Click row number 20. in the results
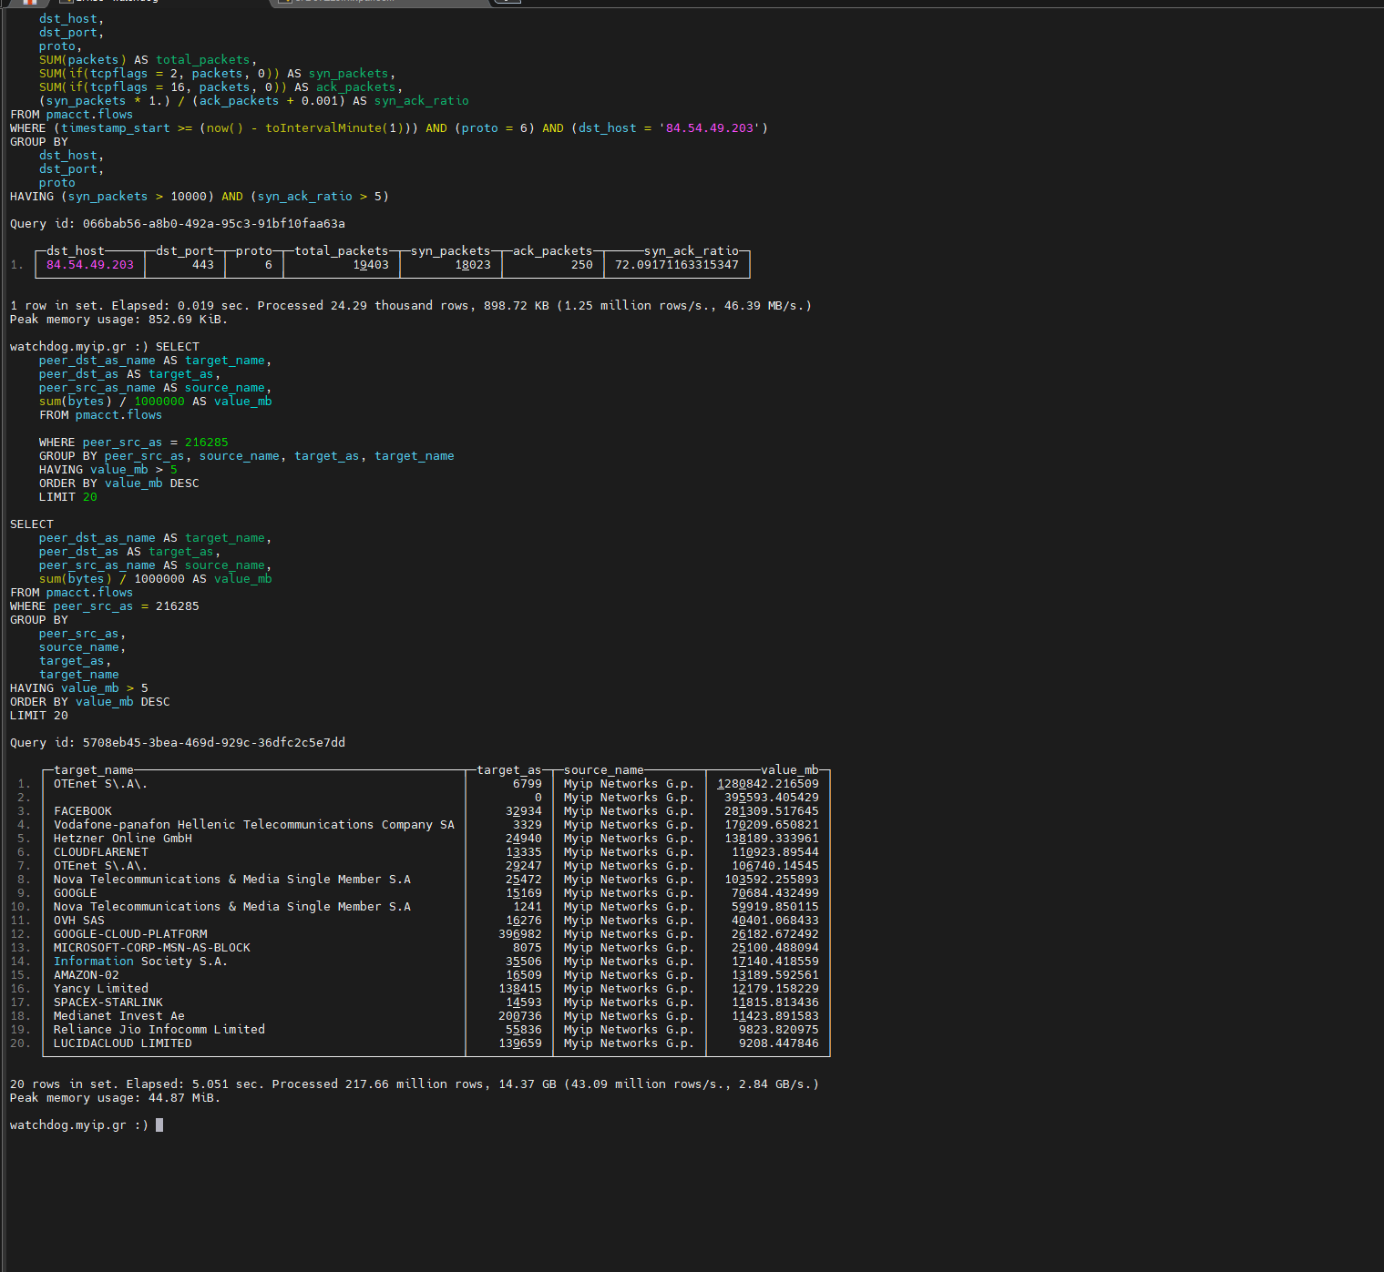The image size is (1384, 1272). (20, 1043)
